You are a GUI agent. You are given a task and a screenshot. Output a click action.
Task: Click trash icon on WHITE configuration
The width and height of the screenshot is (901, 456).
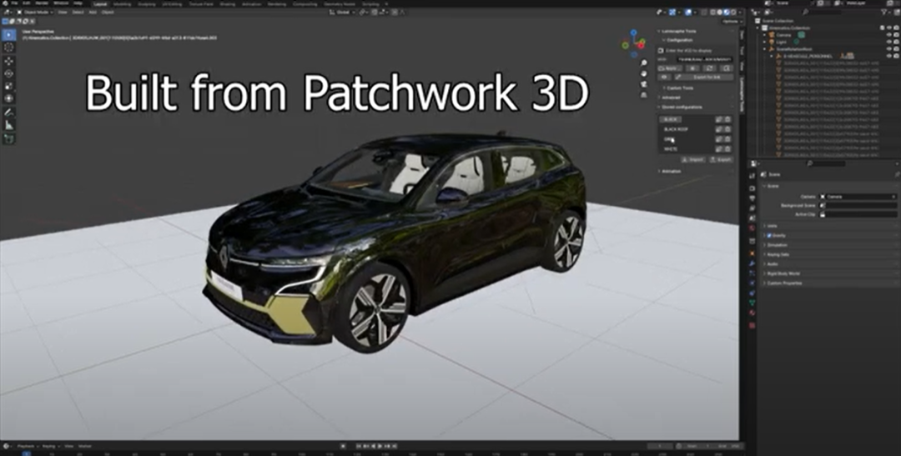727,148
